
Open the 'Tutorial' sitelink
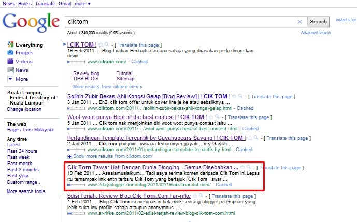tap(124, 73)
